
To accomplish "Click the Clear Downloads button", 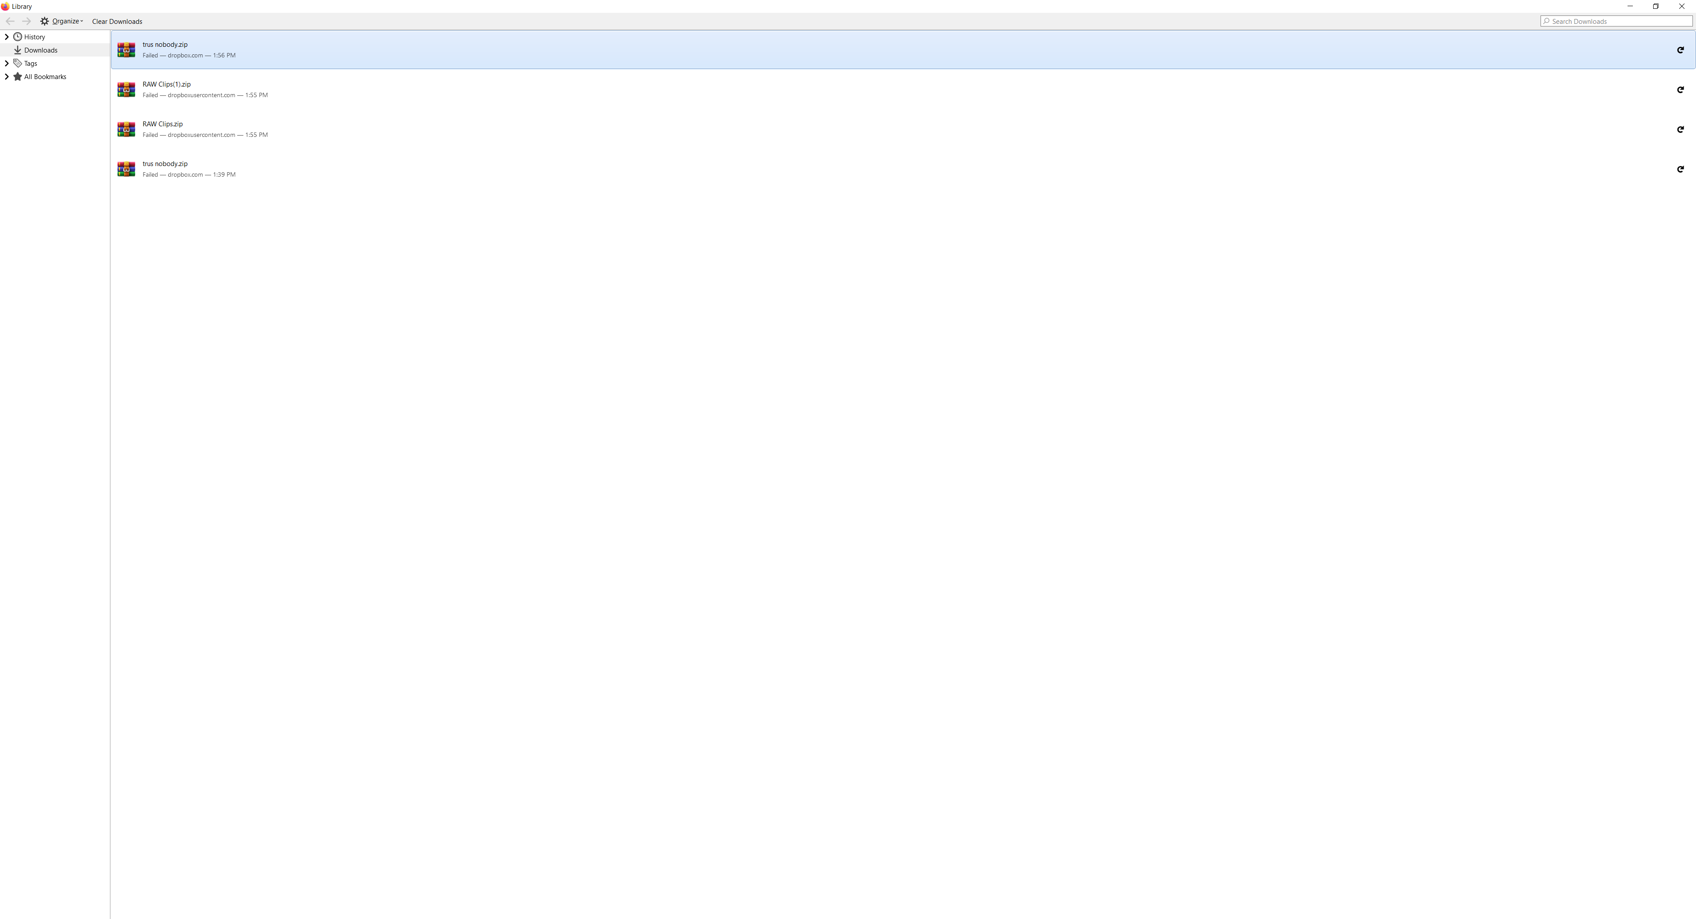I will coord(117,20).
